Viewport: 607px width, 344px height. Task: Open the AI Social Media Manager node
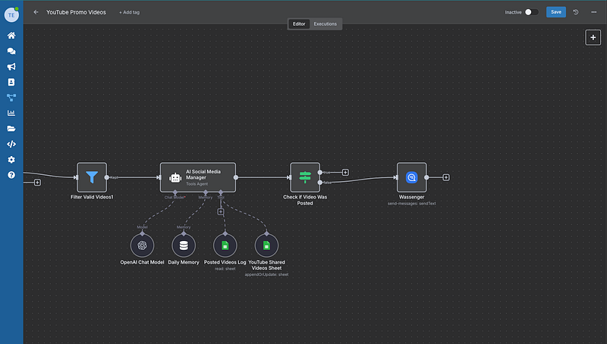(x=197, y=177)
